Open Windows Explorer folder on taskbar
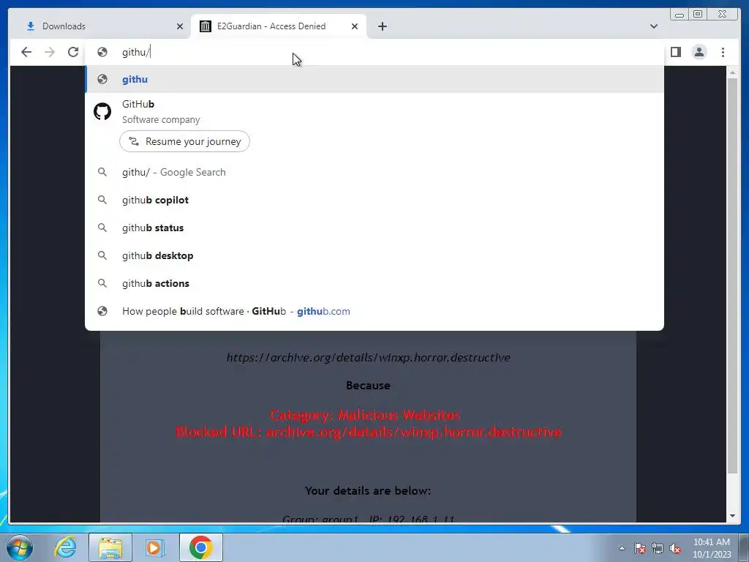 pyautogui.click(x=110, y=547)
